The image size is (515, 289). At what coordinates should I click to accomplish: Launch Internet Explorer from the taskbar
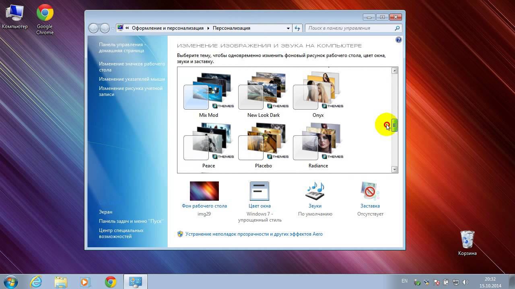point(36,282)
